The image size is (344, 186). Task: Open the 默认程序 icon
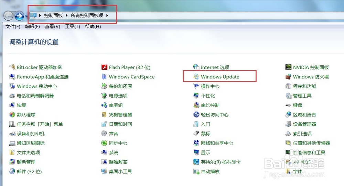(12, 114)
